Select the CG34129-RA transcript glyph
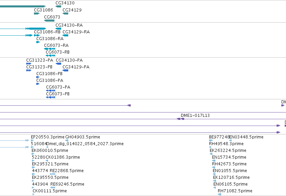The height and width of the screenshot is (196, 286). tap(66, 35)
